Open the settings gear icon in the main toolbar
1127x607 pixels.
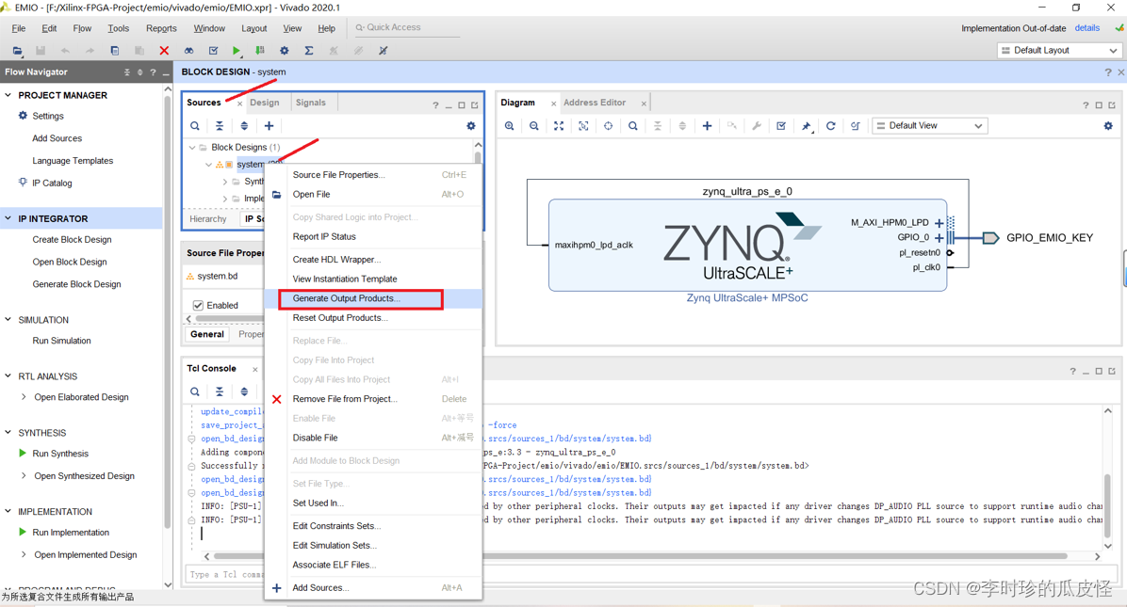point(285,50)
